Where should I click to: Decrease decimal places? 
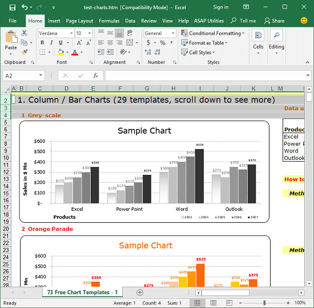tap(157, 52)
